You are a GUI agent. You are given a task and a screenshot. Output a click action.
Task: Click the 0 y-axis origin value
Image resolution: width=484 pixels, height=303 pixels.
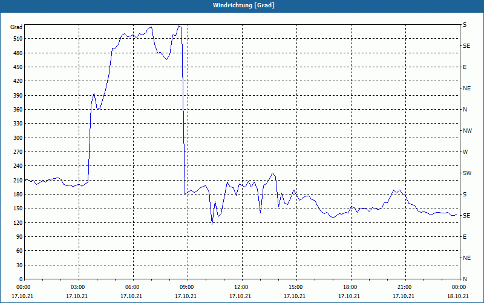(21, 279)
